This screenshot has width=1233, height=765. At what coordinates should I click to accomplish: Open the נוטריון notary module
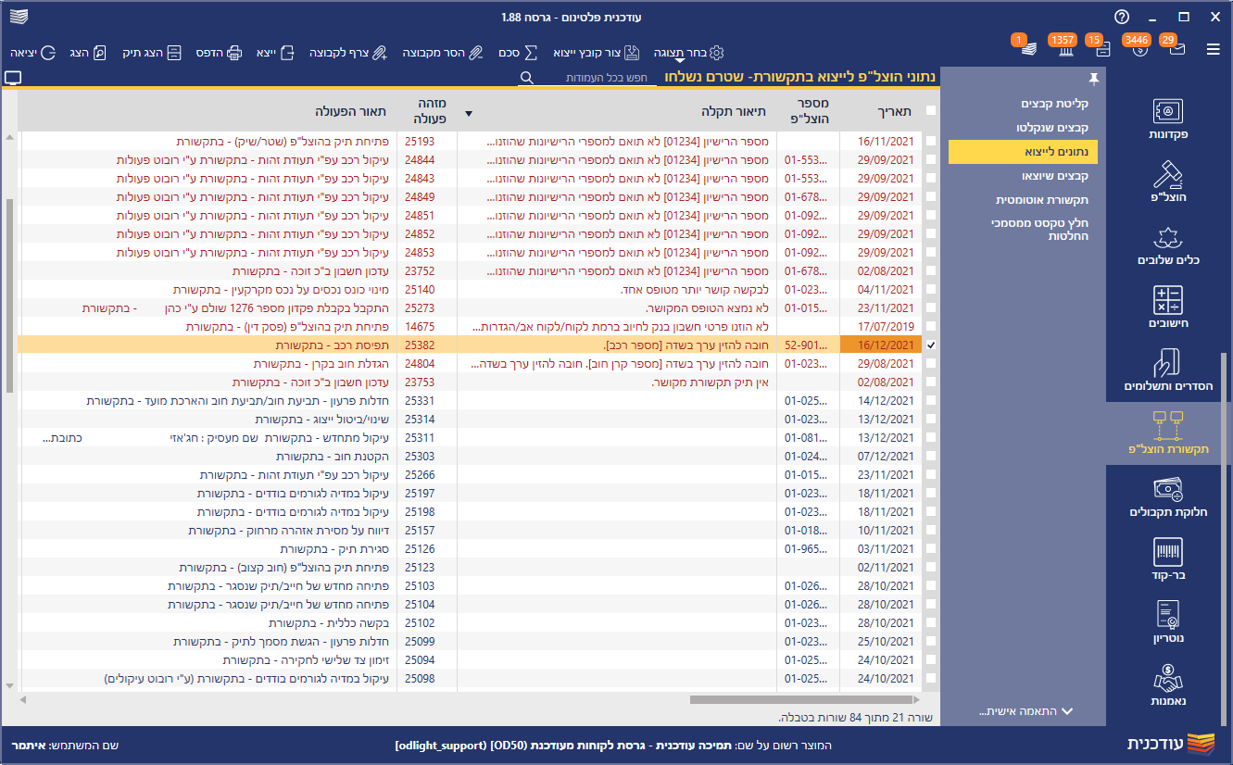(1168, 622)
